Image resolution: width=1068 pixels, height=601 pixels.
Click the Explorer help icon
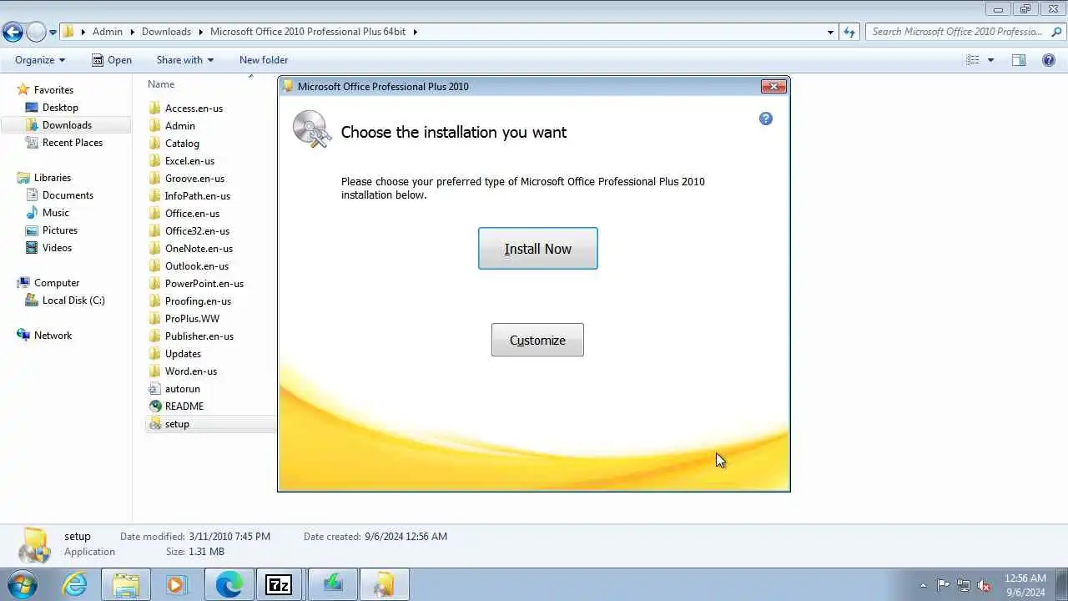coord(1049,60)
